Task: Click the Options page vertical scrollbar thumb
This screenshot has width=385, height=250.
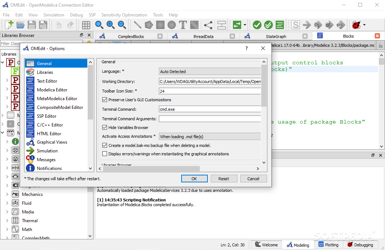Action: [x=264, y=86]
